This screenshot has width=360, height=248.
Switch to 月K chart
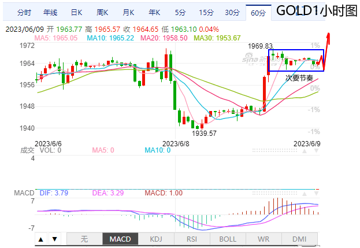click(x=128, y=12)
